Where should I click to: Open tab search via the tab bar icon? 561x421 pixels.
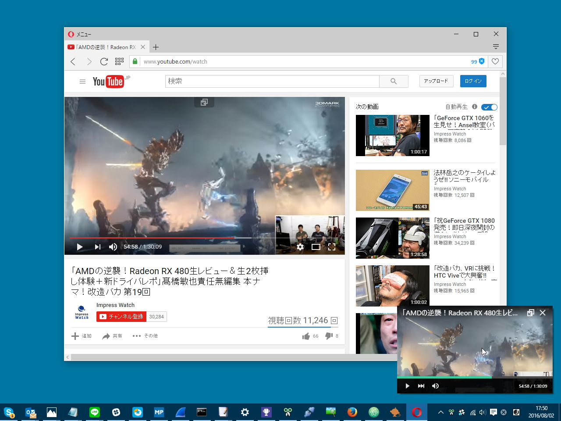click(x=496, y=46)
